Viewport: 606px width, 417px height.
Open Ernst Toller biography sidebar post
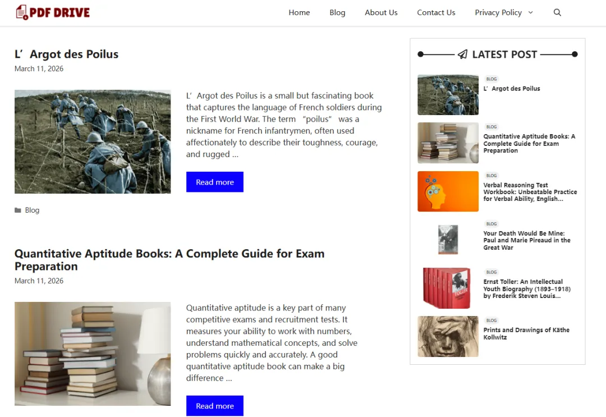pos(527,288)
